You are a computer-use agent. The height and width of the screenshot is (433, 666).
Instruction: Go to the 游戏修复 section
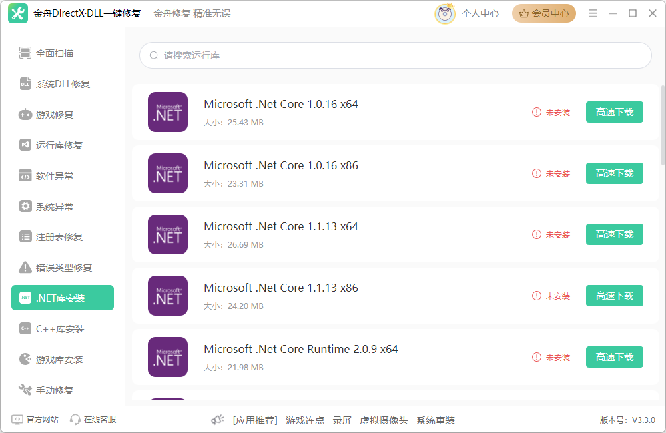(x=63, y=115)
